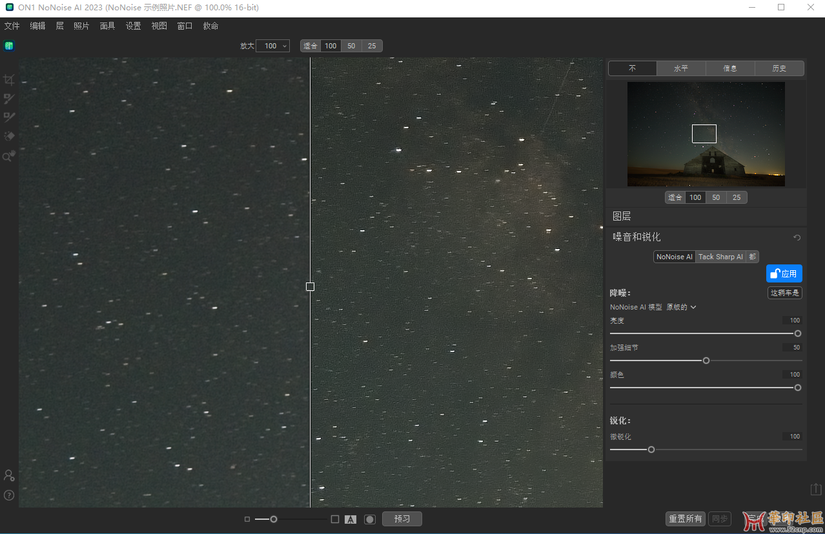Open the help question mark icon
Viewport: 825px width, 534px height.
(x=9, y=495)
